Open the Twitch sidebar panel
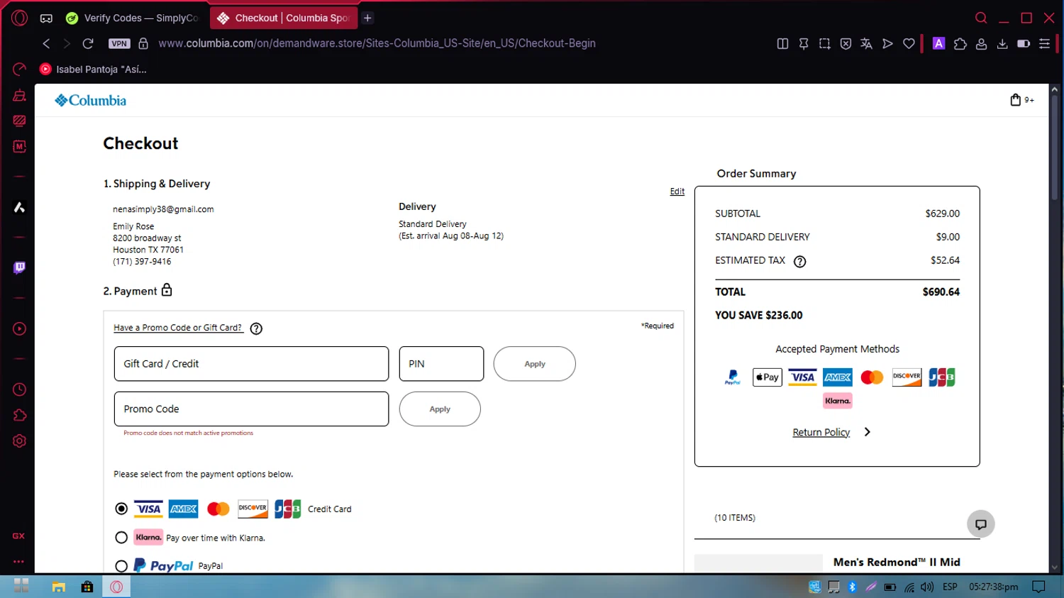Viewport: 1064px width, 598px height. click(x=19, y=267)
